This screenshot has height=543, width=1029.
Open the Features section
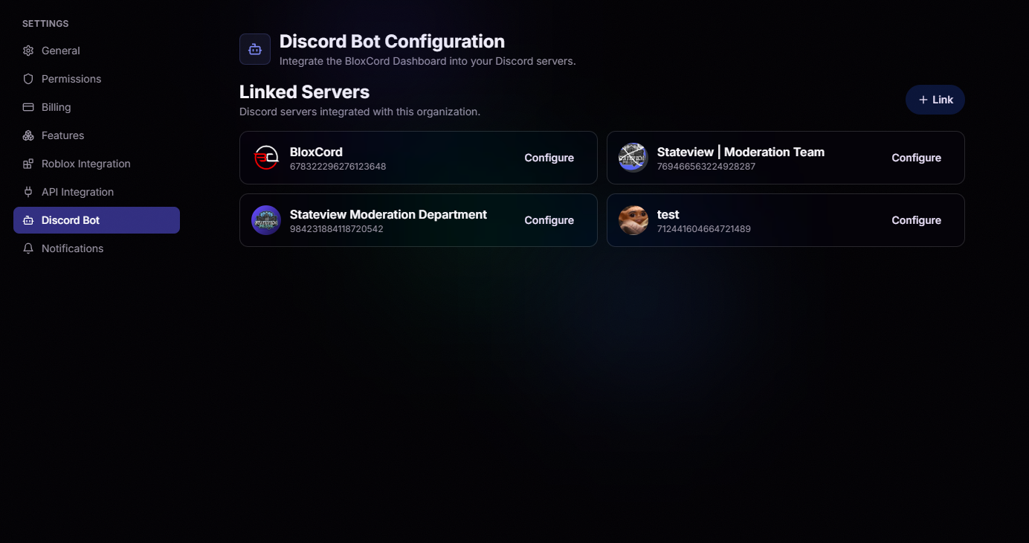click(x=97, y=135)
